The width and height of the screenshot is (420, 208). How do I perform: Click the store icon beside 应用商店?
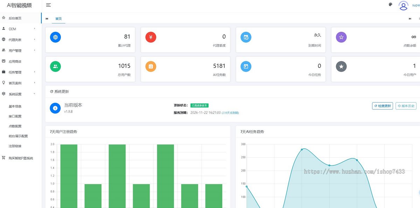[3, 61]
